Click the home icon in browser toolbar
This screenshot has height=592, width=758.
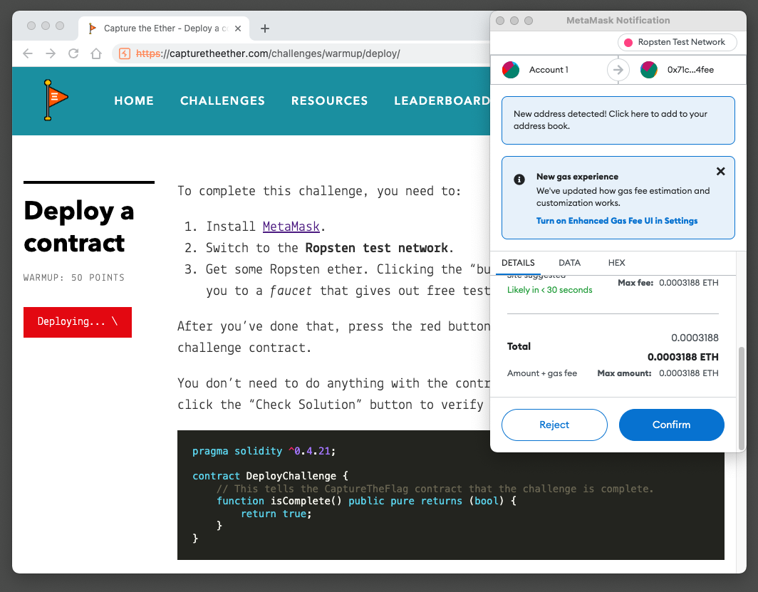pyautogui.click(x=96, y=53)
